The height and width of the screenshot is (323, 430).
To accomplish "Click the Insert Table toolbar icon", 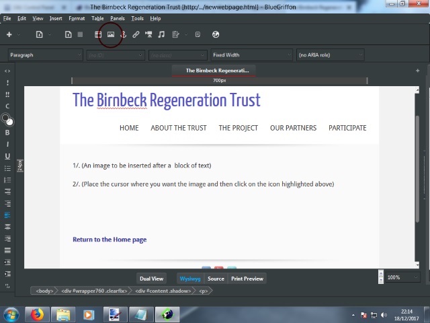I will click(x=98, y=34).
